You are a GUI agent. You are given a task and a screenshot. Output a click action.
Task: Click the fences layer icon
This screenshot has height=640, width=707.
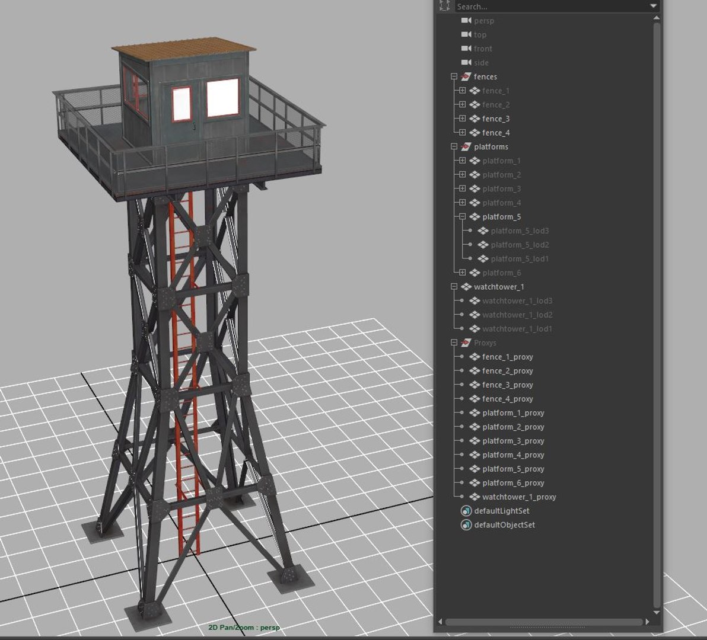point(466,76)
